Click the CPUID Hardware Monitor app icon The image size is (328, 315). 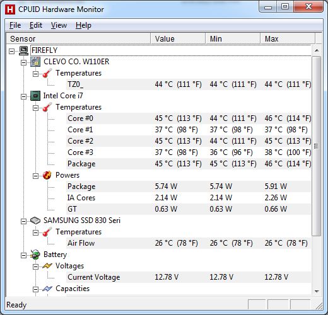point(10,9)
